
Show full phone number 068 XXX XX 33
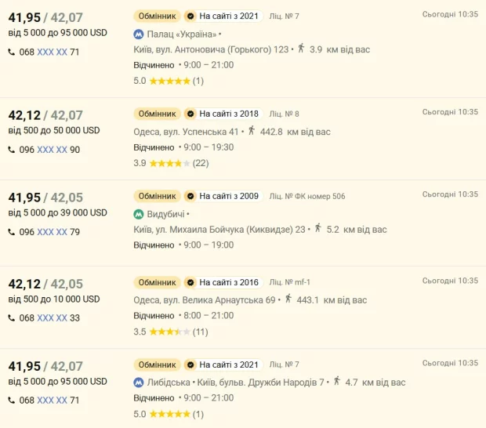tap(52, 318)
